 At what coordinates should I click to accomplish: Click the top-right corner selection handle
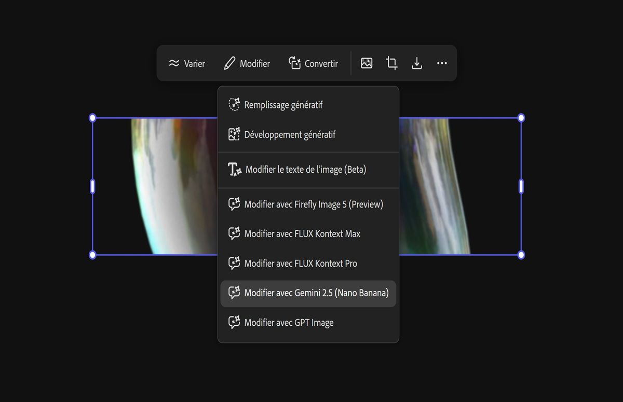coord(521,118)
